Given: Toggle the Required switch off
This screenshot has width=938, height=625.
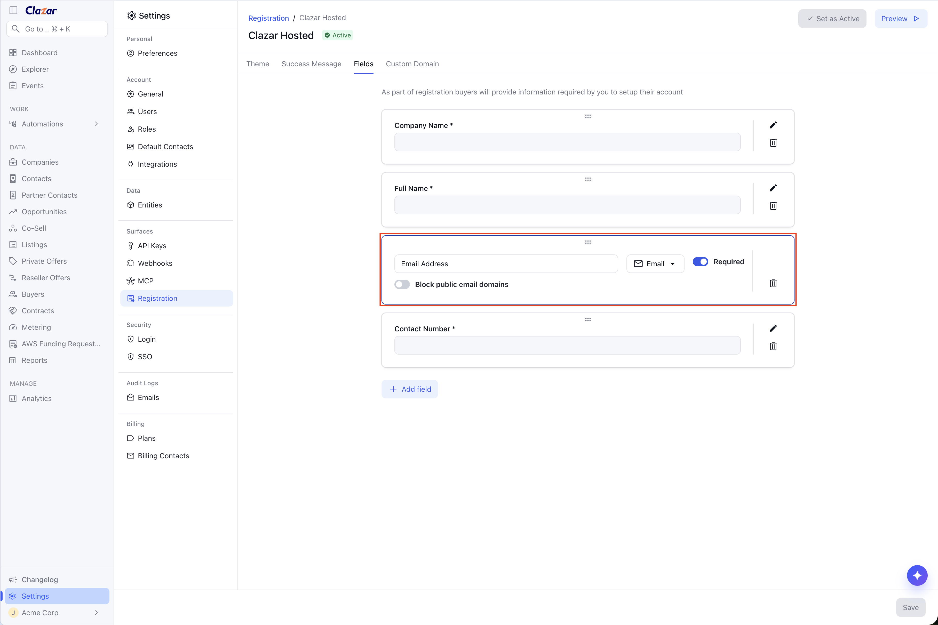Looking at the screenshot, I should pyautogui.click(x=701, y=262).
